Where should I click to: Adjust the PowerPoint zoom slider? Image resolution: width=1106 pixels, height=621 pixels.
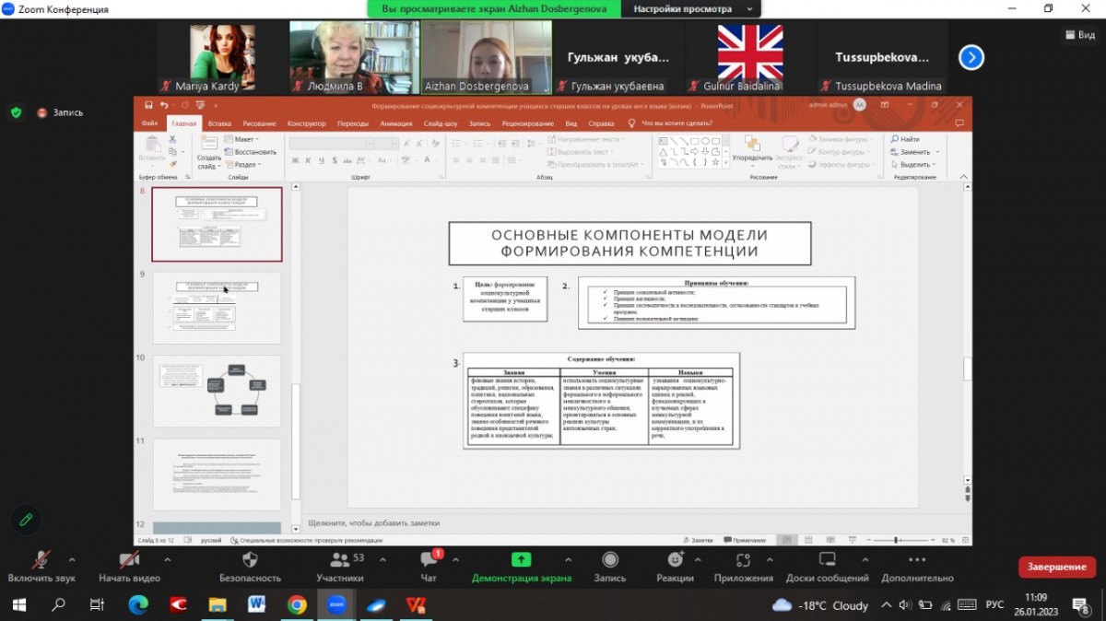(x=896, y=540)
